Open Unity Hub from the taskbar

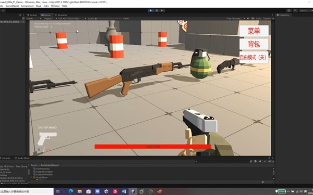click(106, 191)
